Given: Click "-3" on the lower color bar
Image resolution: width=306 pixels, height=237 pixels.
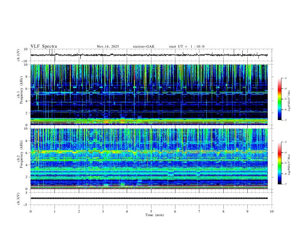Looking at the screenshot, I should coord(285,142).
